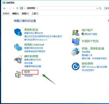This screenshot has width=109, height=104.
Task: Click the back arrow navigation button
Action: point(4,8)
